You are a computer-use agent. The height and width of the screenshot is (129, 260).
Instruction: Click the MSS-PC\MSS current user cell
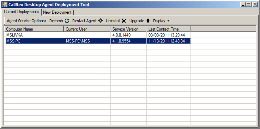[87, 41]
